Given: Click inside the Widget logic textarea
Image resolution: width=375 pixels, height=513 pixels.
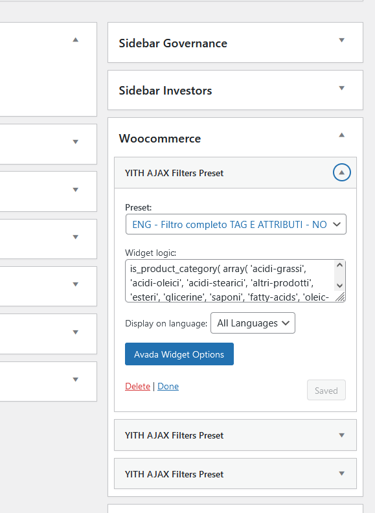Looking at the screenshot, I should [231, 280].
